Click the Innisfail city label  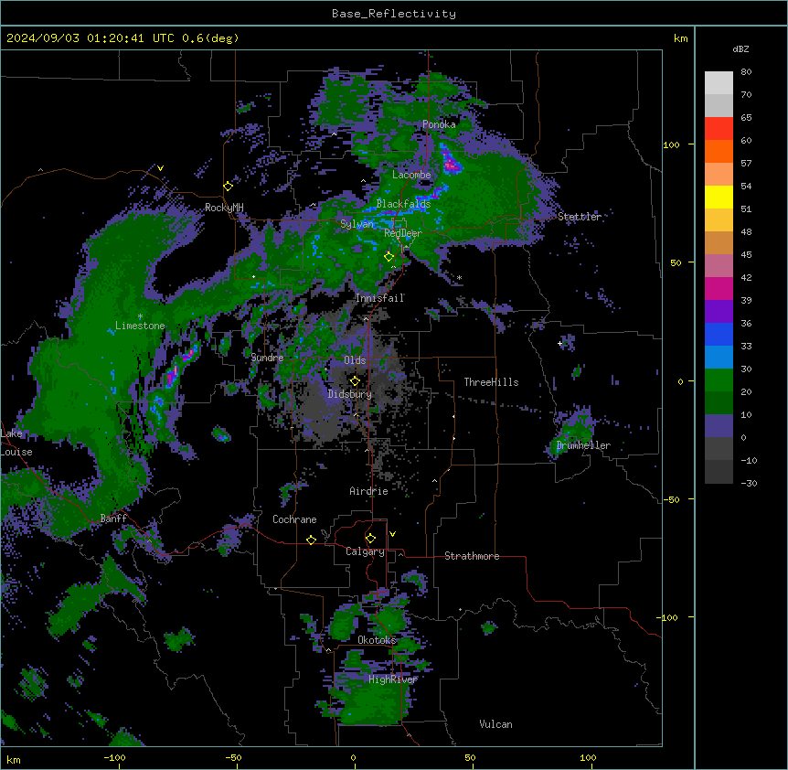pyautogui.click(x=380, y=298)
